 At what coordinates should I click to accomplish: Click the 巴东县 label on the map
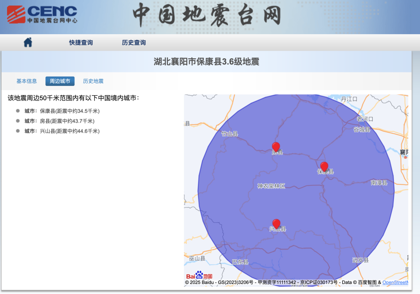[240, 262]
